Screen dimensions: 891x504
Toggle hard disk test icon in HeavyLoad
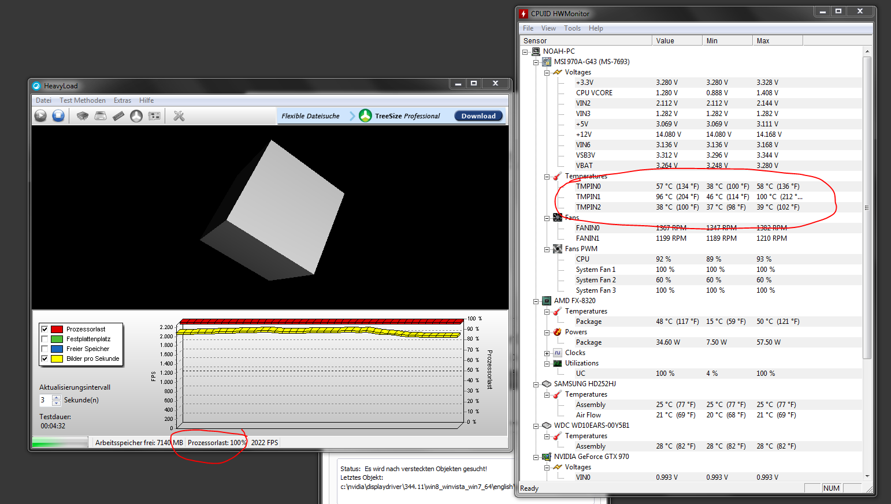(101, 116)
